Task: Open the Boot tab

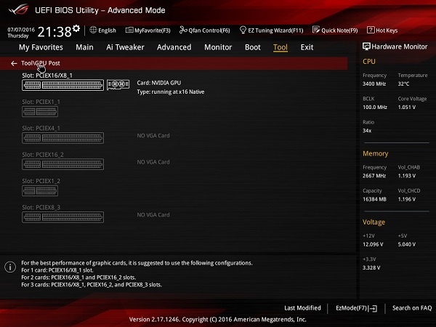Action: [253, 47]
